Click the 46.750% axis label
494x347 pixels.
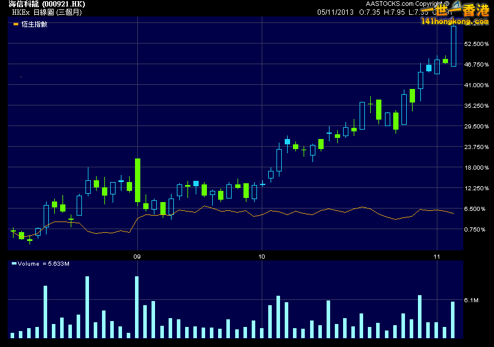pyautogui.click(x=476, y=64)
